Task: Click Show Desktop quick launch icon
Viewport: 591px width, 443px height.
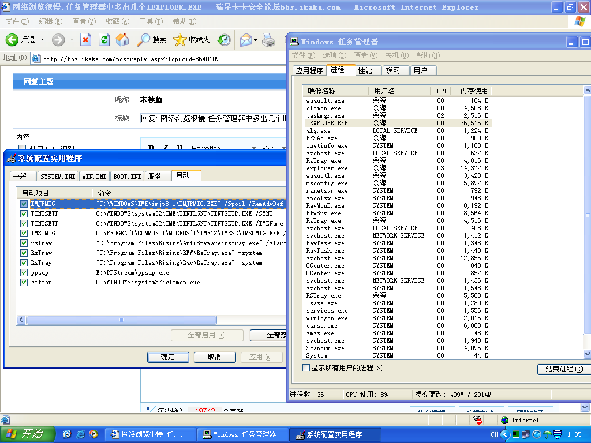Action: point(67,434)
